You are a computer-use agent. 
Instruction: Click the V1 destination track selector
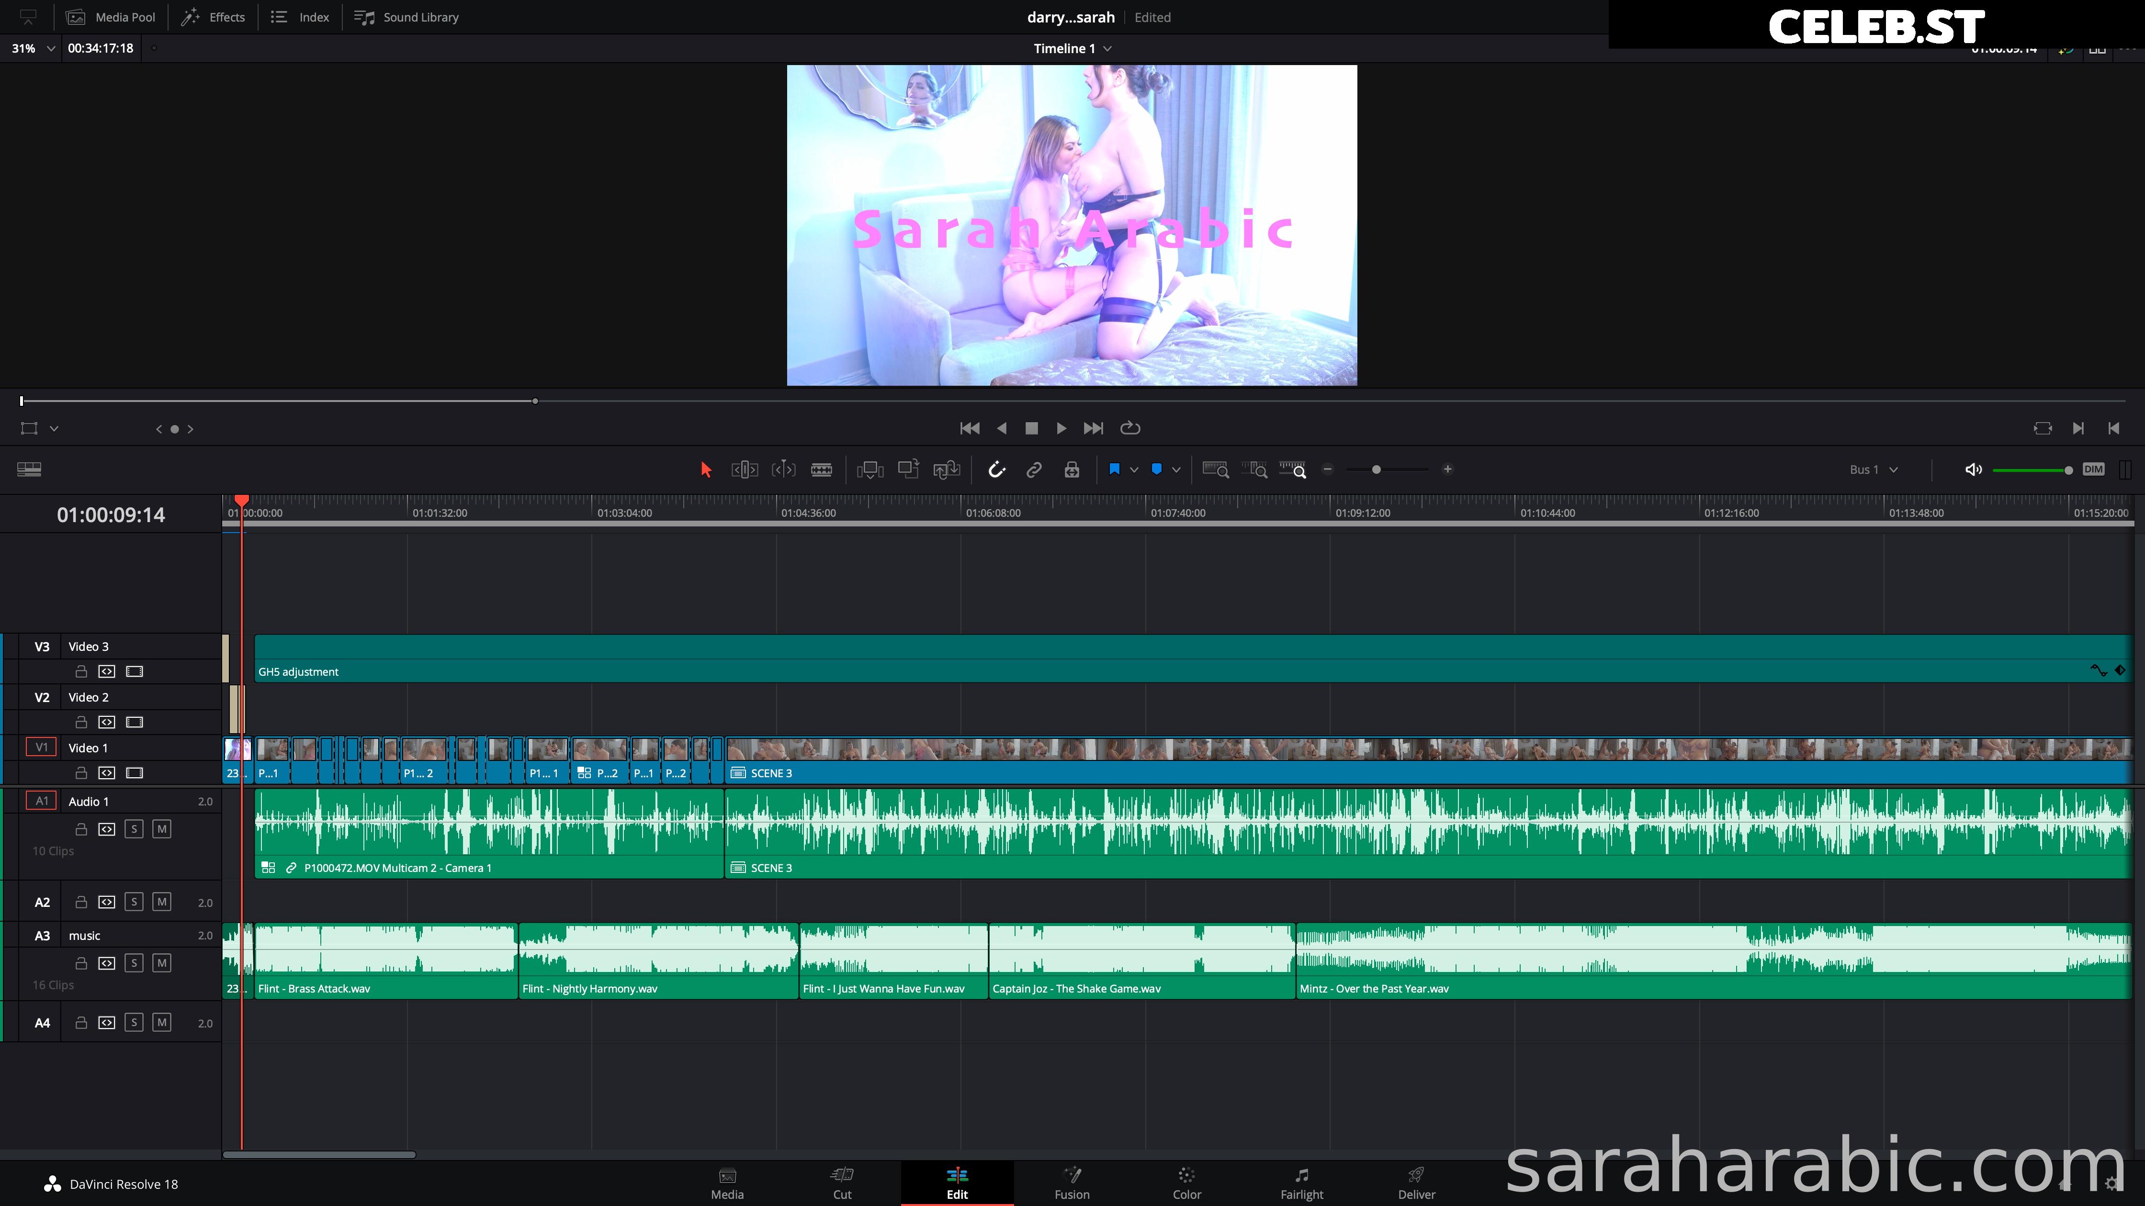(42, 748)
